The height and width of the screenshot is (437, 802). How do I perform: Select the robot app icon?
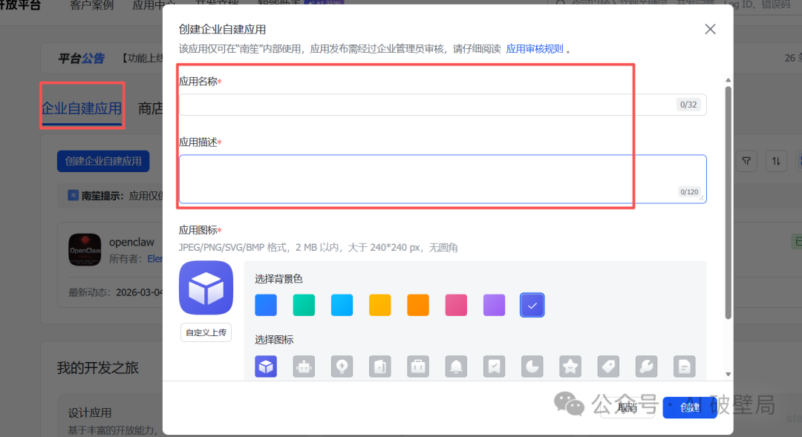(x=304, y=367)
